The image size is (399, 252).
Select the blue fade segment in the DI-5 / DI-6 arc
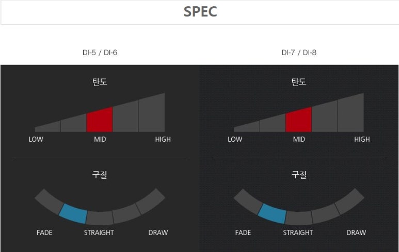(x=73, y=213)
